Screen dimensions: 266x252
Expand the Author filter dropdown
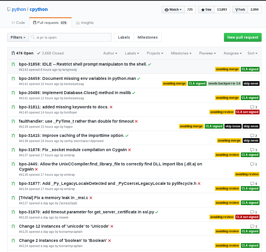(110, 53)
